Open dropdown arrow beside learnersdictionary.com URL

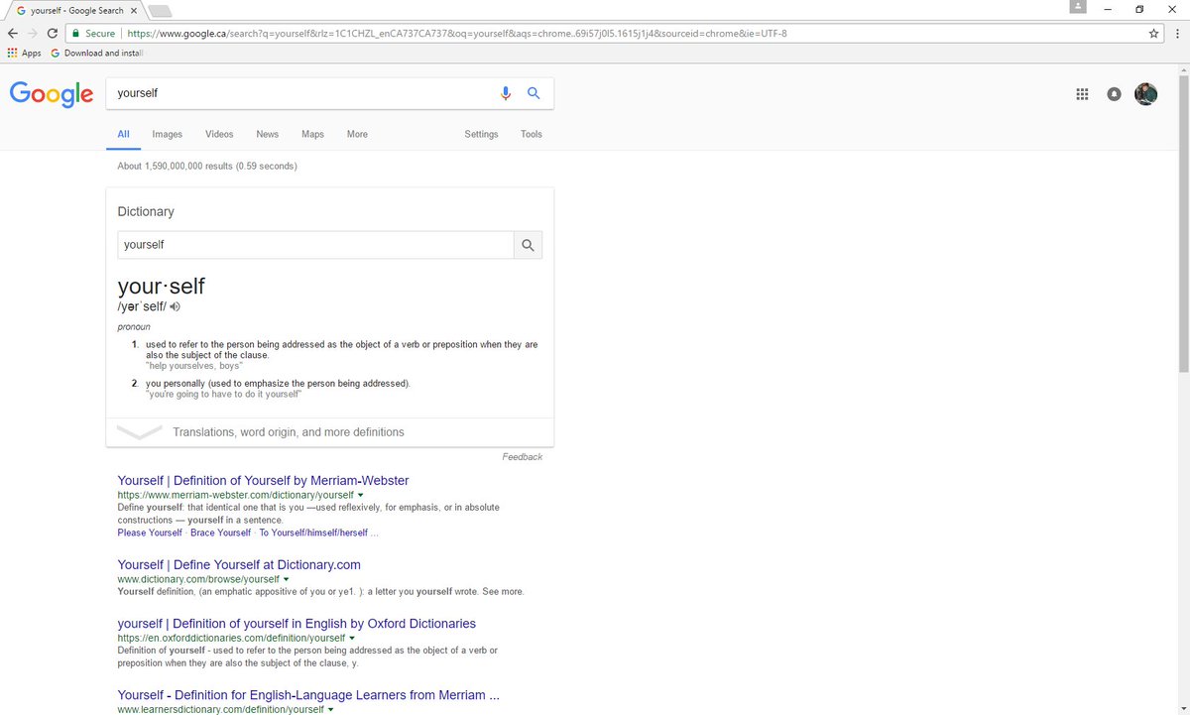pos(330,710)
